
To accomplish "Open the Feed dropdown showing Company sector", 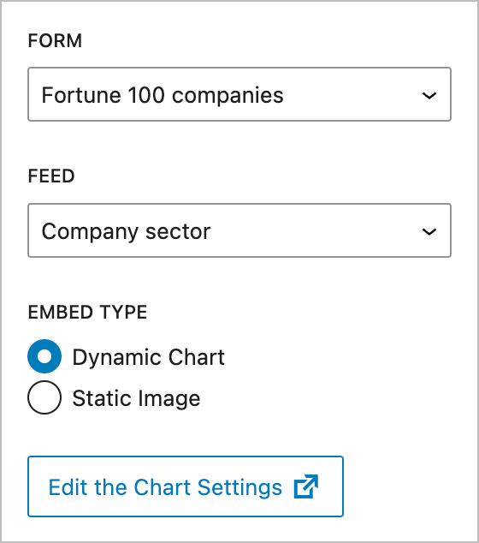I will (x=239, y=230).
